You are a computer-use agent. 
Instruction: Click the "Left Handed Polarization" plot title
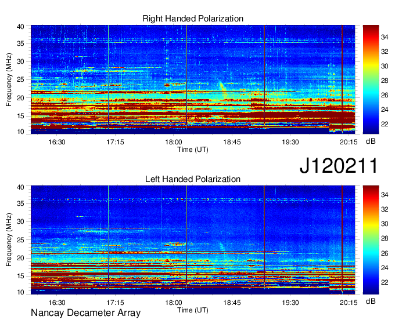pos(193,179)
